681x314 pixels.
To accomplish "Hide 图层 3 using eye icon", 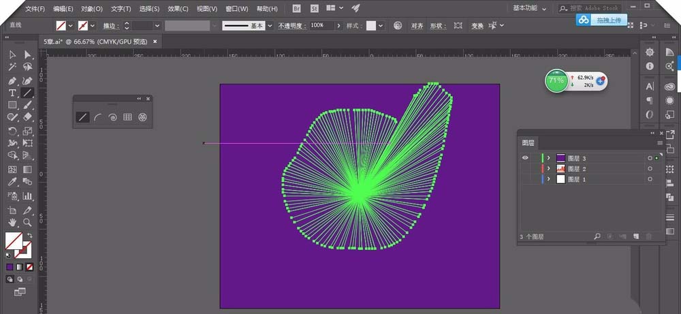I will (x=524, y=158).
